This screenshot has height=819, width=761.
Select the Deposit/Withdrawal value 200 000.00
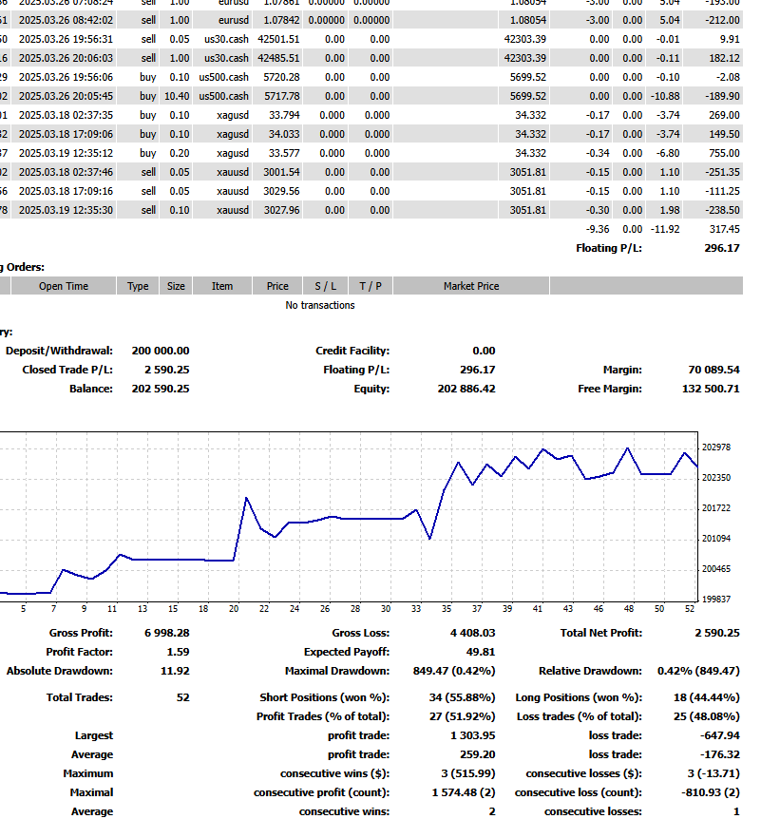(x=160, y=351)
